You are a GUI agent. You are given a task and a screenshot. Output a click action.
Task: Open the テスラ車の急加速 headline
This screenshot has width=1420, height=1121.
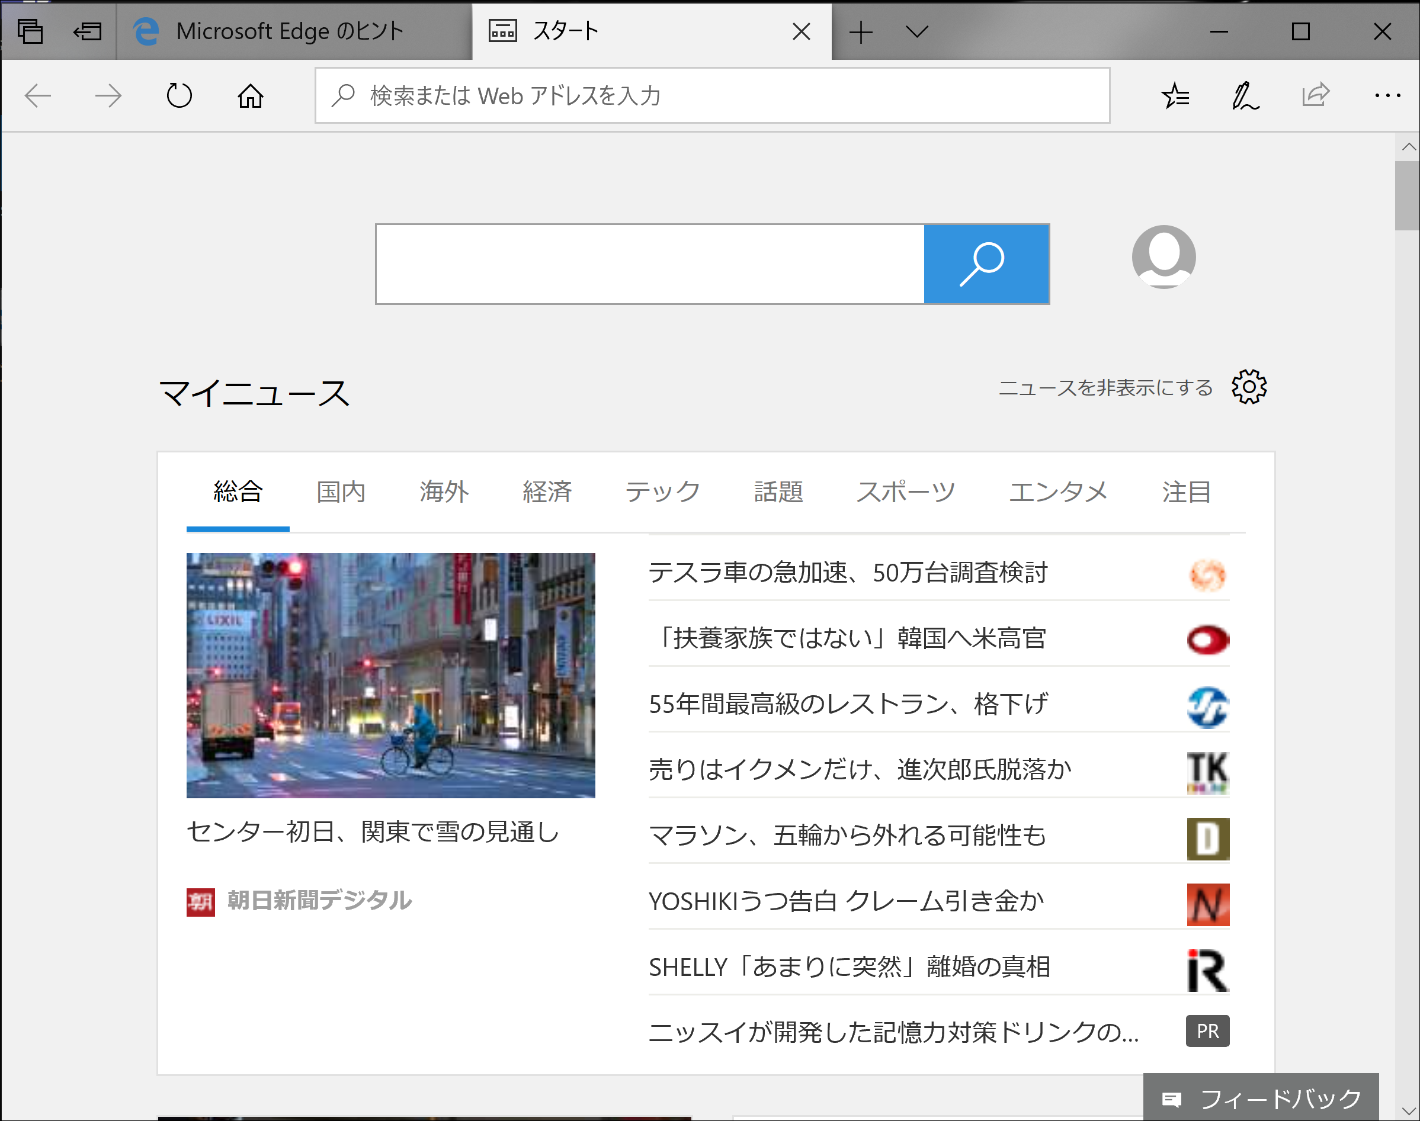(848, 572)
